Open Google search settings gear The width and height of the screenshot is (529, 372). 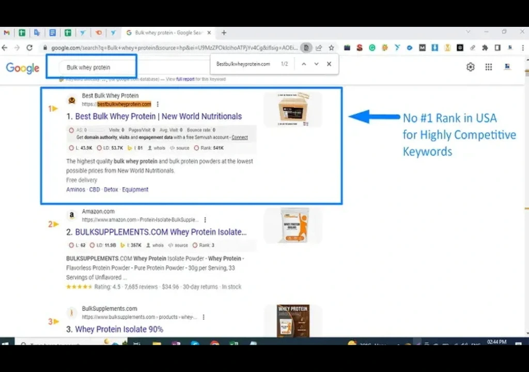pyautogui.click(x=470, y=67)
